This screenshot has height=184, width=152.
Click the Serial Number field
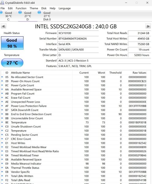pos(78,39)
